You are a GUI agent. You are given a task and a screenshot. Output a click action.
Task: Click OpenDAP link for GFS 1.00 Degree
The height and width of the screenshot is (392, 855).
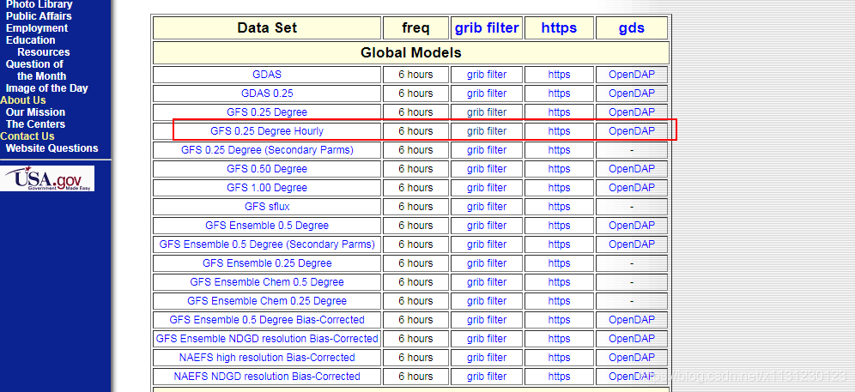click(x=632, y=188)
